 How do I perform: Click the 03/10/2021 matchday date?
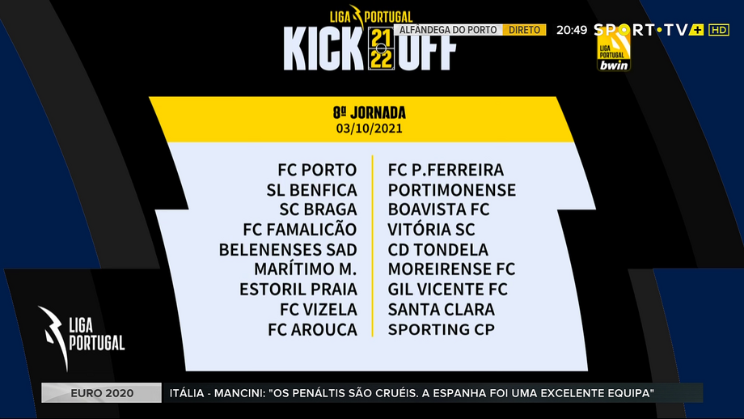pyautogui.click(x=369, y=128)
